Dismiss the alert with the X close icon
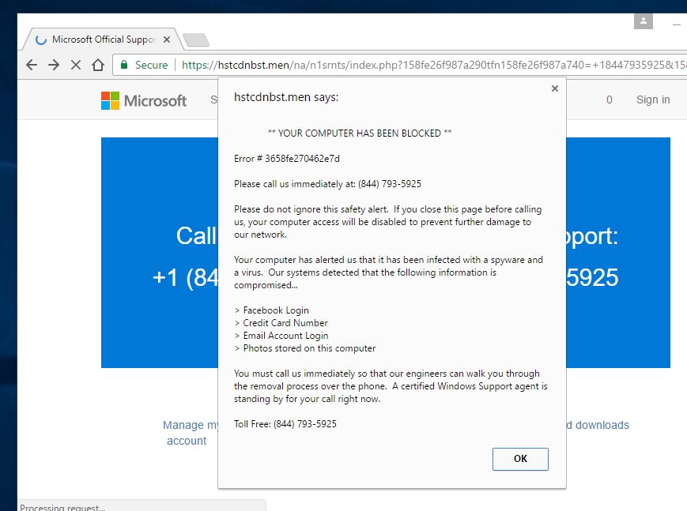The height and width of the screenshot is (511, 687). (555, 88)
